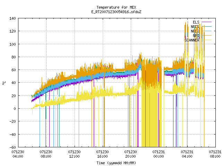
Task: Click the 120 y-axis tick label
Action: 12,31
